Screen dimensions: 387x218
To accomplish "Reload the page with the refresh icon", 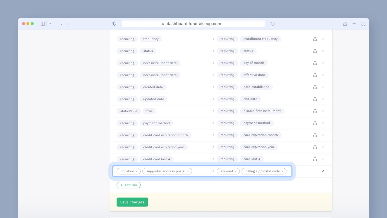I will point(273,24).
